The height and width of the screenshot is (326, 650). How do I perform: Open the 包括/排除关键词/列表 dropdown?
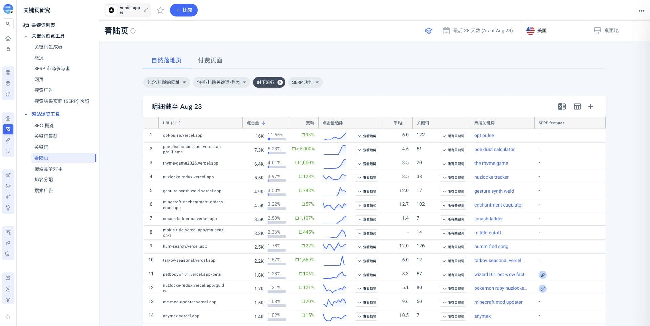click(221, 82)
